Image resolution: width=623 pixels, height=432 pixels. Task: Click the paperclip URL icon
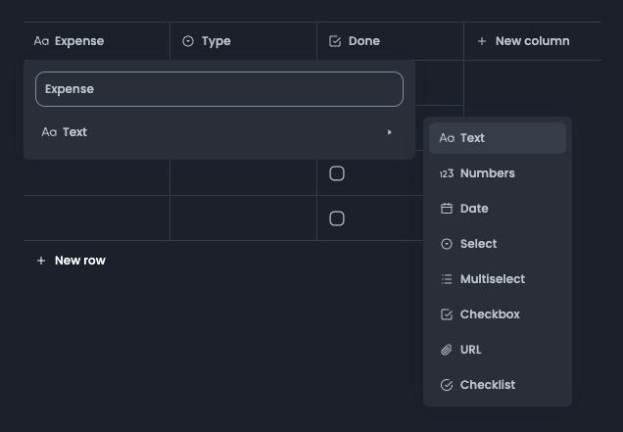coord(447,350)
